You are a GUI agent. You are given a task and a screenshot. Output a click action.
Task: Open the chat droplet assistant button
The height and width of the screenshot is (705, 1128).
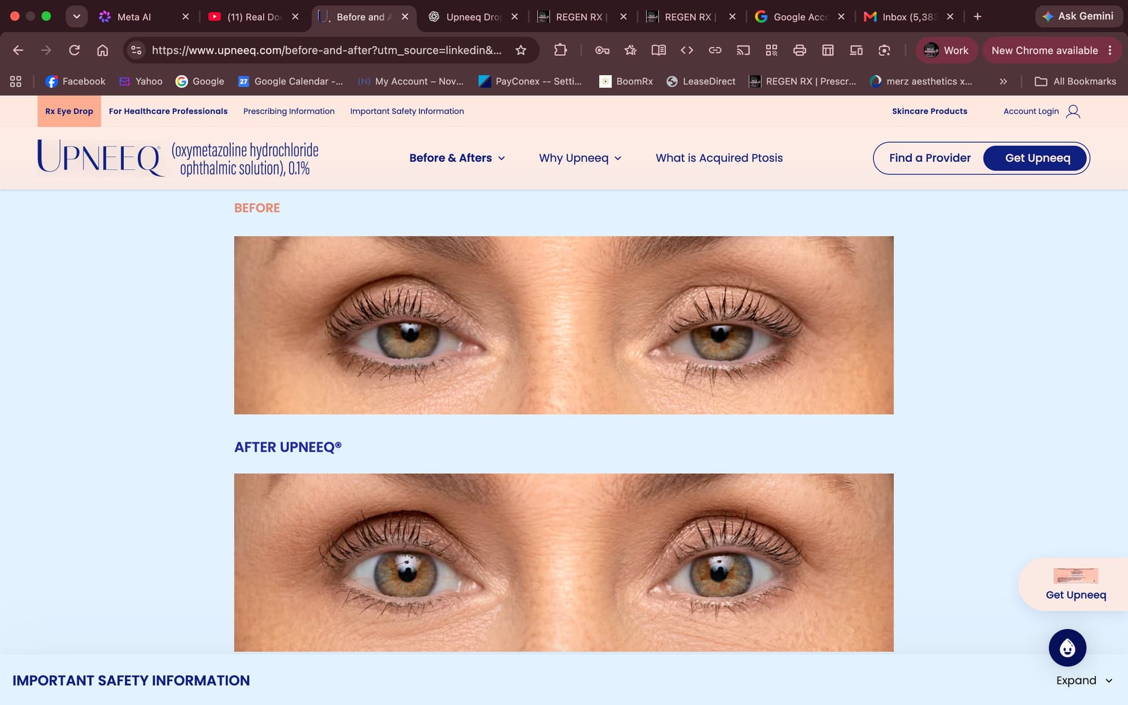[1067, 648]
